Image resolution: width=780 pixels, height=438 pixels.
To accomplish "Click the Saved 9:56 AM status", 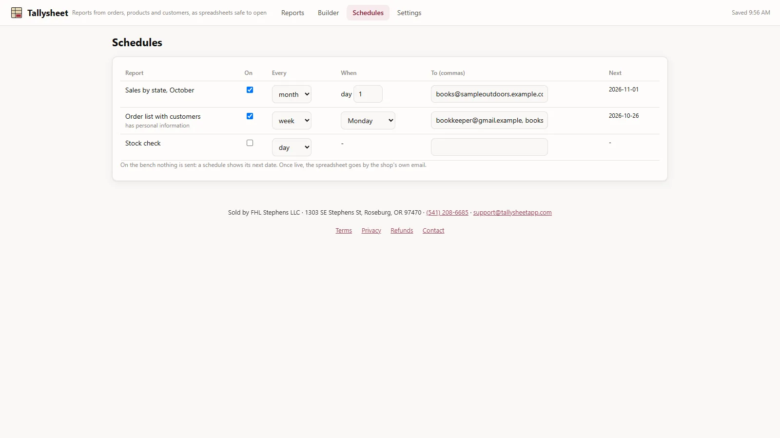I will pos(751,13).
